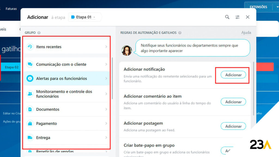279x157 pixels.
Task: Select the Etapa 02 stage tab
Action: tap(11, 67)
